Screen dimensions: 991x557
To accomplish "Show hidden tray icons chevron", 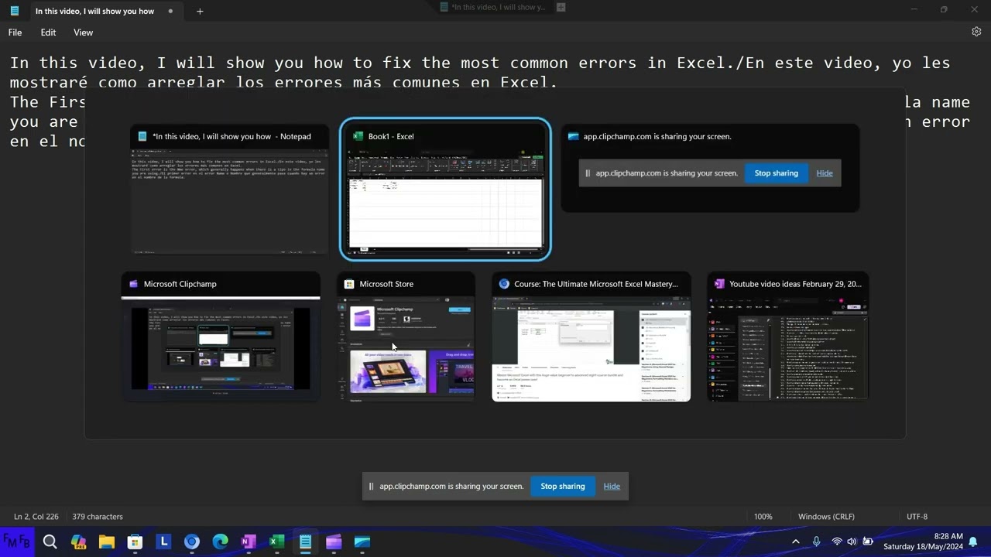I will (795, 542).
